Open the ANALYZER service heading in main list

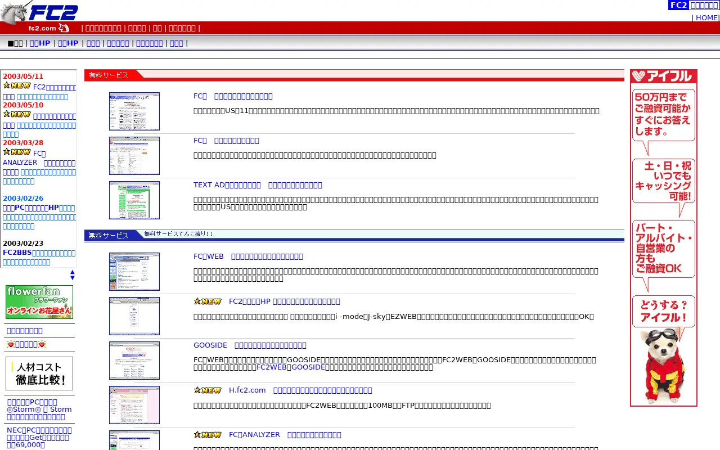pos(285,435)
